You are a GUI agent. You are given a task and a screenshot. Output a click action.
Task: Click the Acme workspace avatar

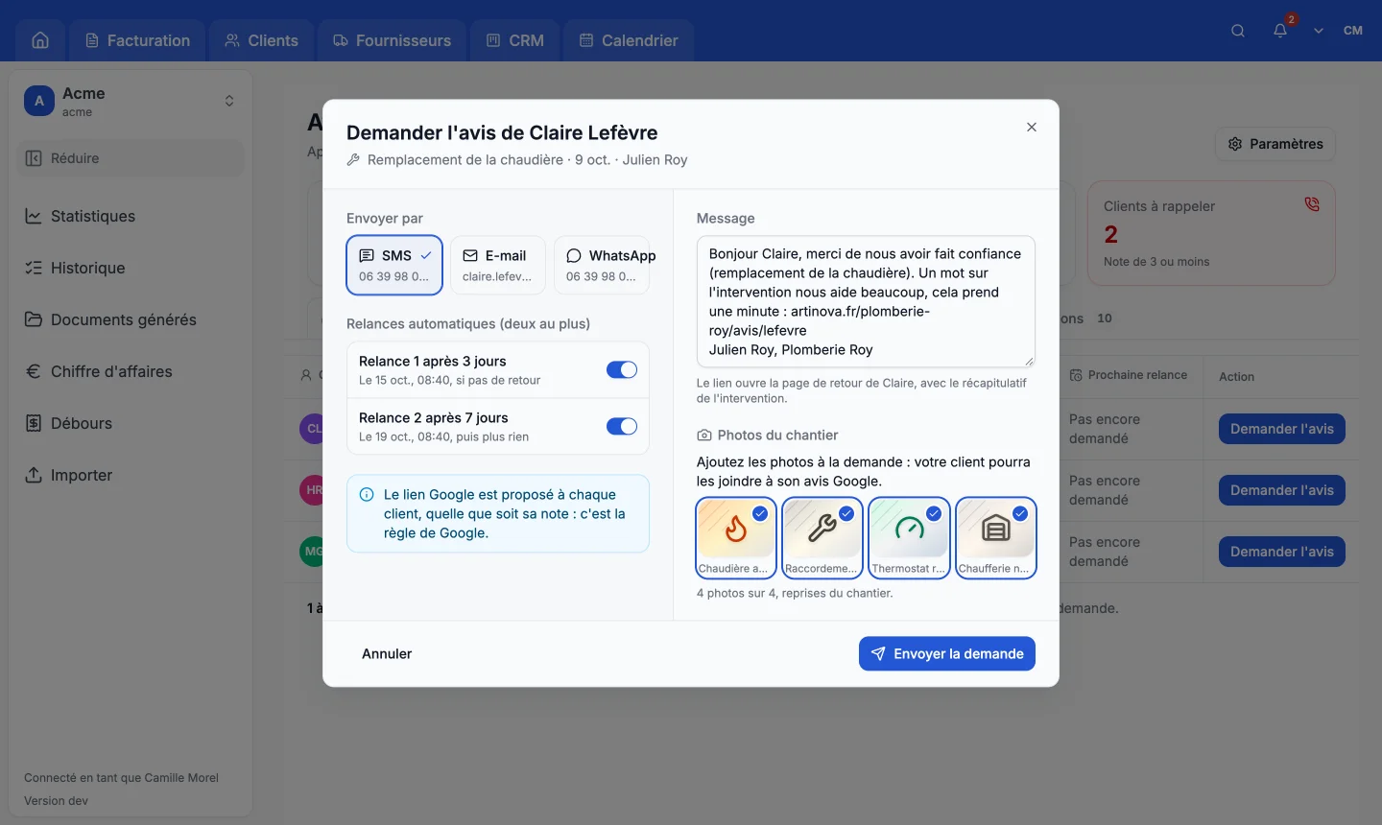(39, 101)
